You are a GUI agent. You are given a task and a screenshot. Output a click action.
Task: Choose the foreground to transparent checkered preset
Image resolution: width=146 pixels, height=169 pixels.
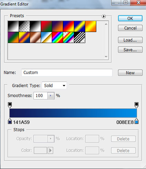coord(24,26)
